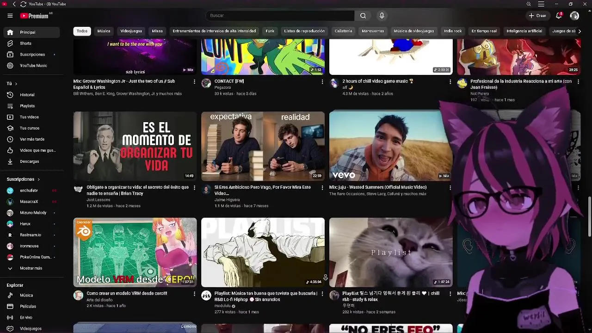Open options for 2 hours chill music
The image size is (592, 333).
coord(450,82)
